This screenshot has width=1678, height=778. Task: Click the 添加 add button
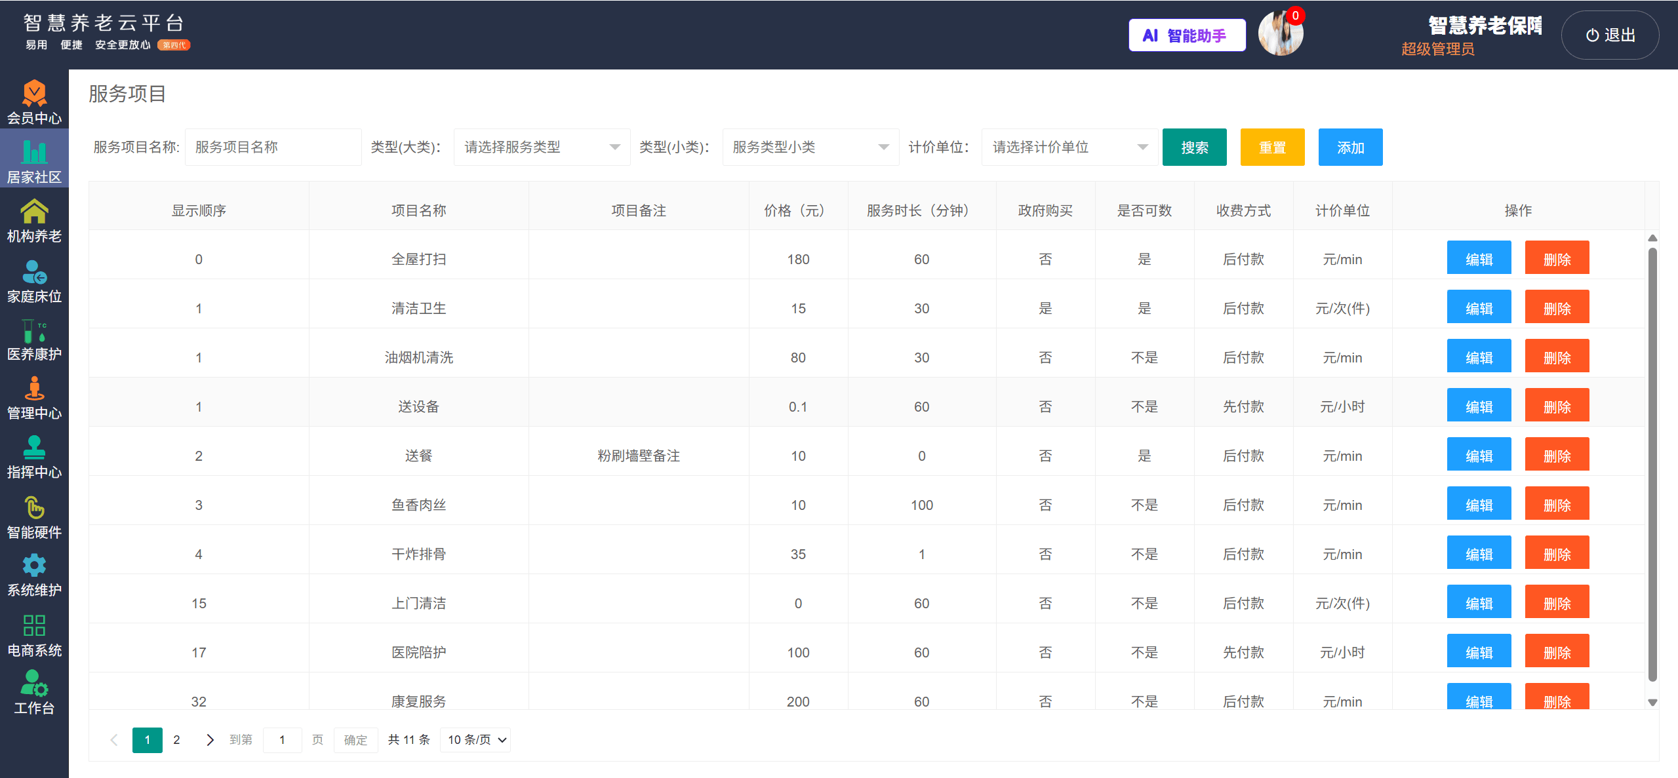tap(1350, 147)
